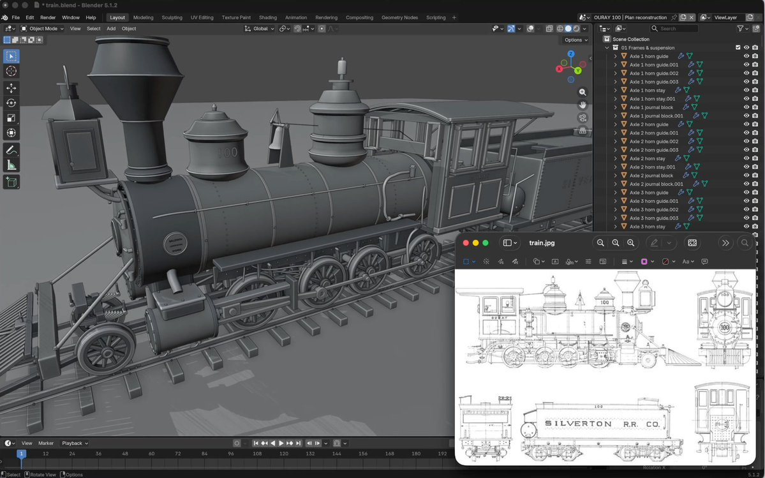This screenshot has height=478, width=765.
Task: Collapse the 01 Frames & suspension collection
Action: [x=607, y=48]
